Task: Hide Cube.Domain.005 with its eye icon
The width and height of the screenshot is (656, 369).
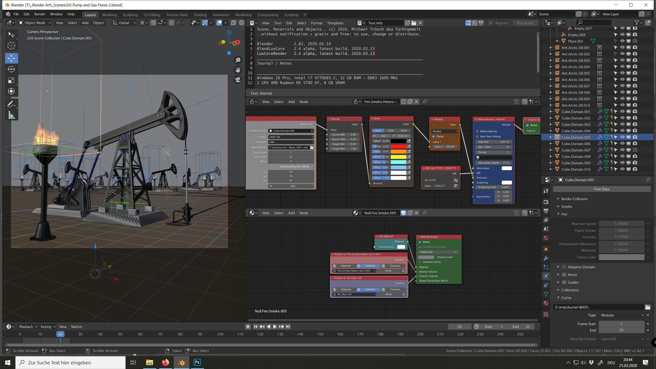Action: (x=622, y=137)
